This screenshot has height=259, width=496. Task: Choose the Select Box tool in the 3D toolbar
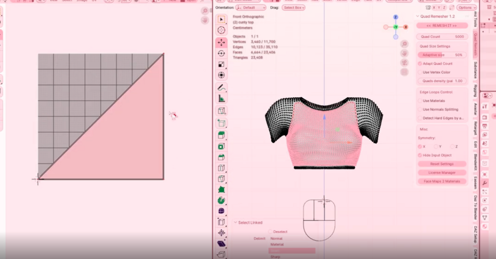222,19
